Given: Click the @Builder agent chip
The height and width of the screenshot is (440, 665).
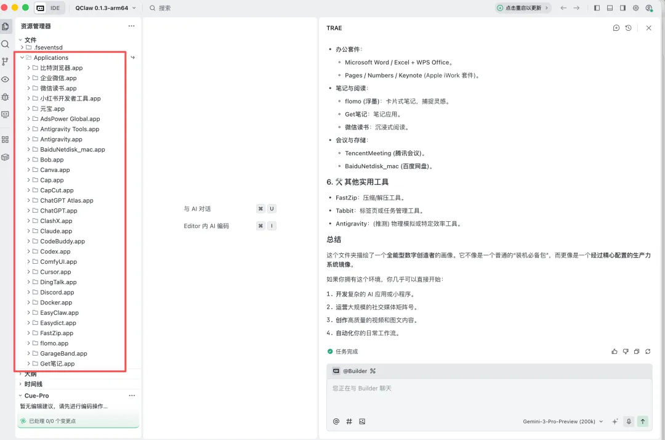Looking at the screenshot, I should tap(355, 371).
